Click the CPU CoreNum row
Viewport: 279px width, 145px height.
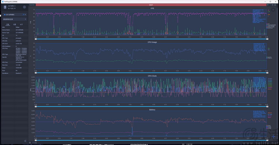15,46
